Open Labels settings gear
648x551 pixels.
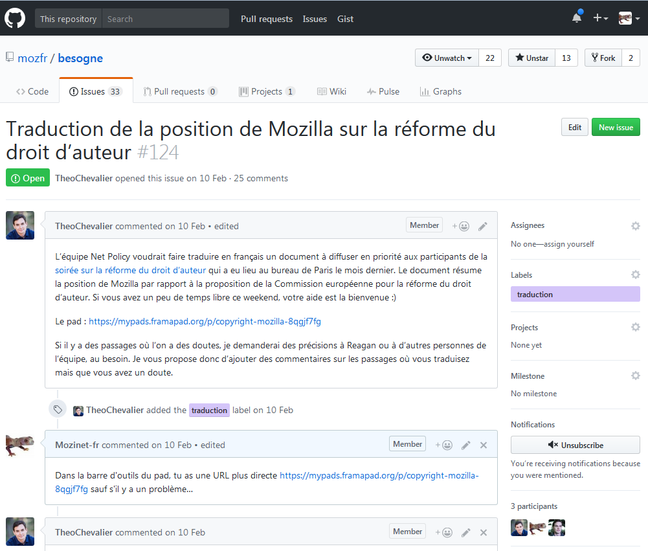(636, 275)
